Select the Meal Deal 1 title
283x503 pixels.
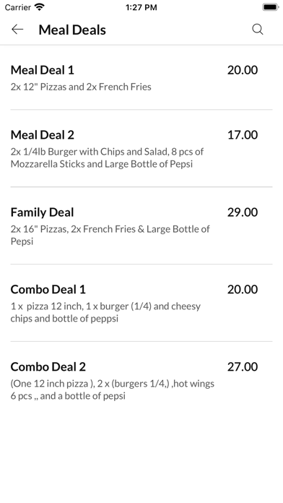(x=43, y=70)
